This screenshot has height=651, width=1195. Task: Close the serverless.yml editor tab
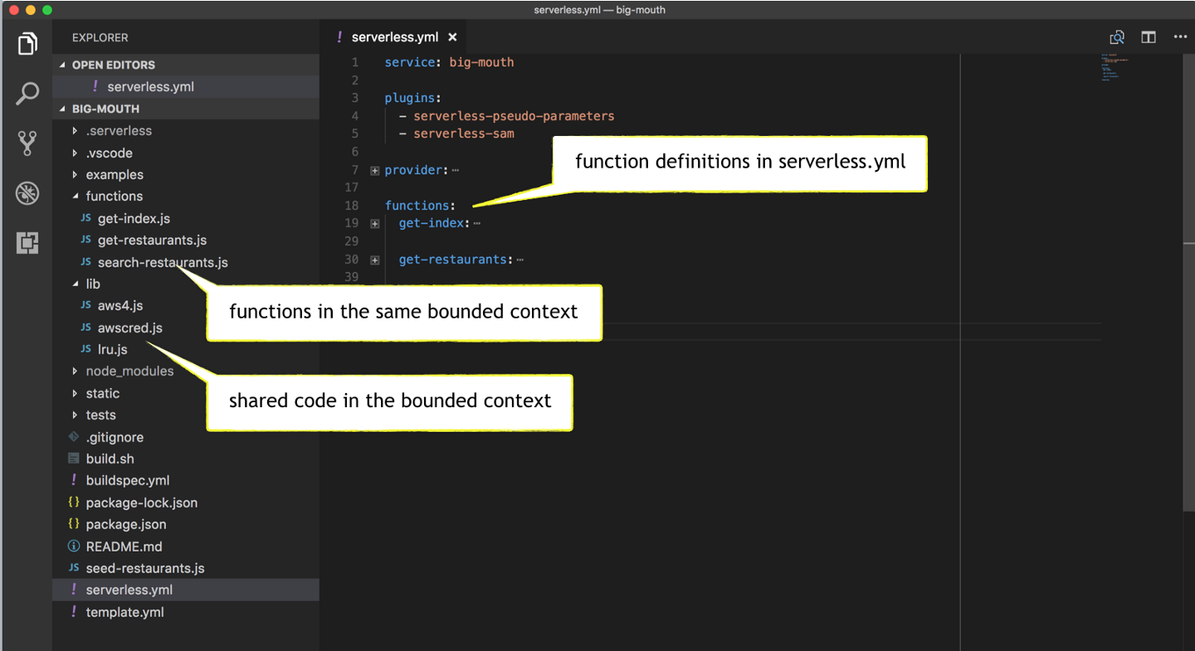click(x=452, y=37)
